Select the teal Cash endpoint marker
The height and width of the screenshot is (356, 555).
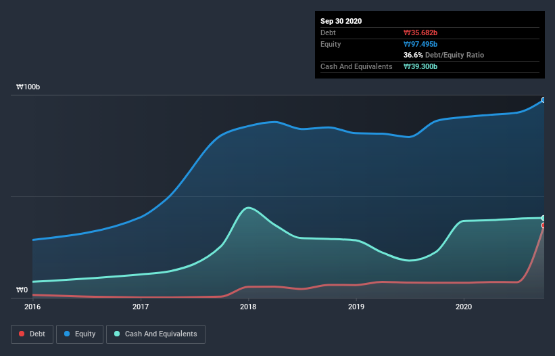[544, 218]
